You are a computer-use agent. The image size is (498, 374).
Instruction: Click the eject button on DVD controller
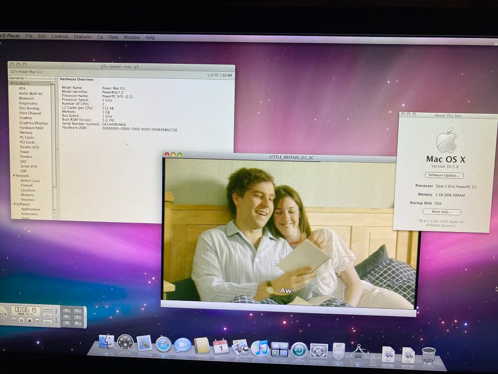(x=48, y=322)
